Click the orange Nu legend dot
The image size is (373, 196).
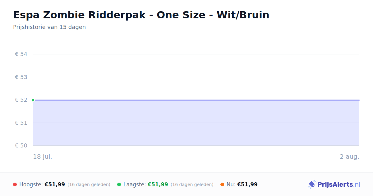(x=222, y=184)
